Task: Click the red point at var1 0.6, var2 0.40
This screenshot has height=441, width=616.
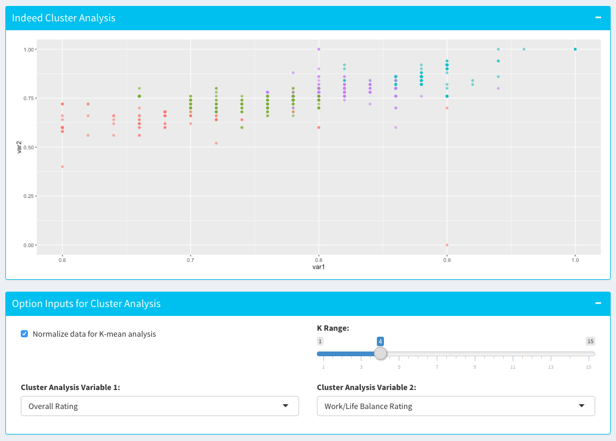Action: coord(62,167)
